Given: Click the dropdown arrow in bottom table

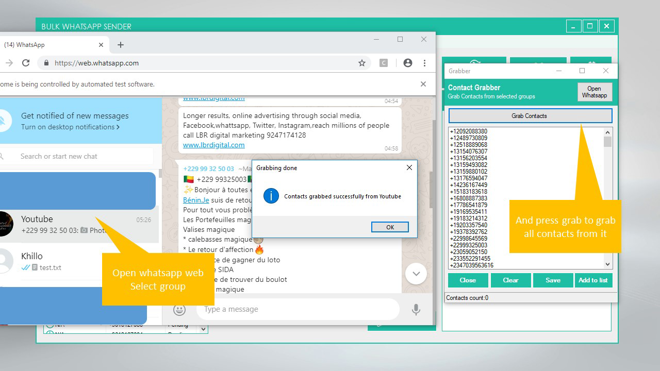Looking at the screenshot, I should (x=203, y=329).
